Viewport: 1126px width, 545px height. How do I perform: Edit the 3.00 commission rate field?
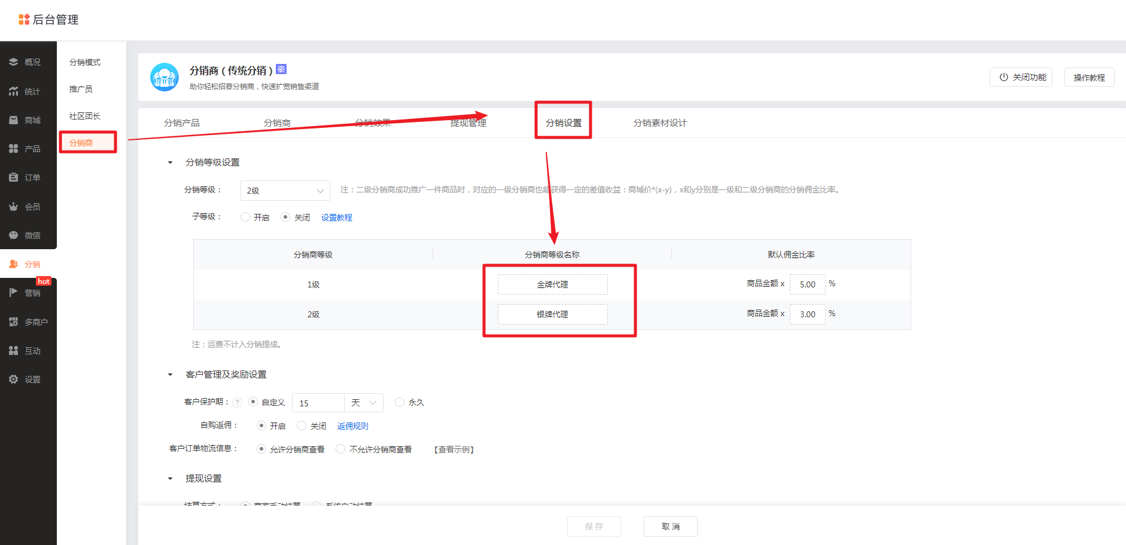(x=808, y=314)
